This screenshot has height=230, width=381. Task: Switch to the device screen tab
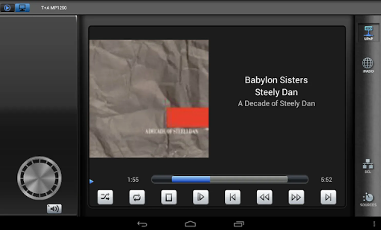[x=23, y=8]
